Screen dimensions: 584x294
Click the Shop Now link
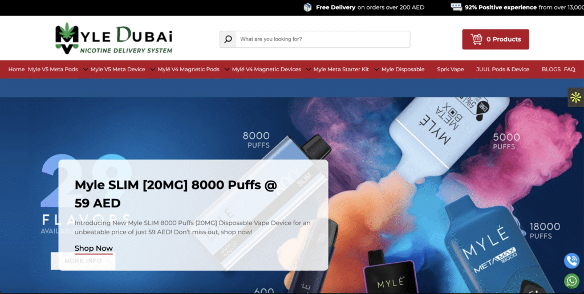94,248
